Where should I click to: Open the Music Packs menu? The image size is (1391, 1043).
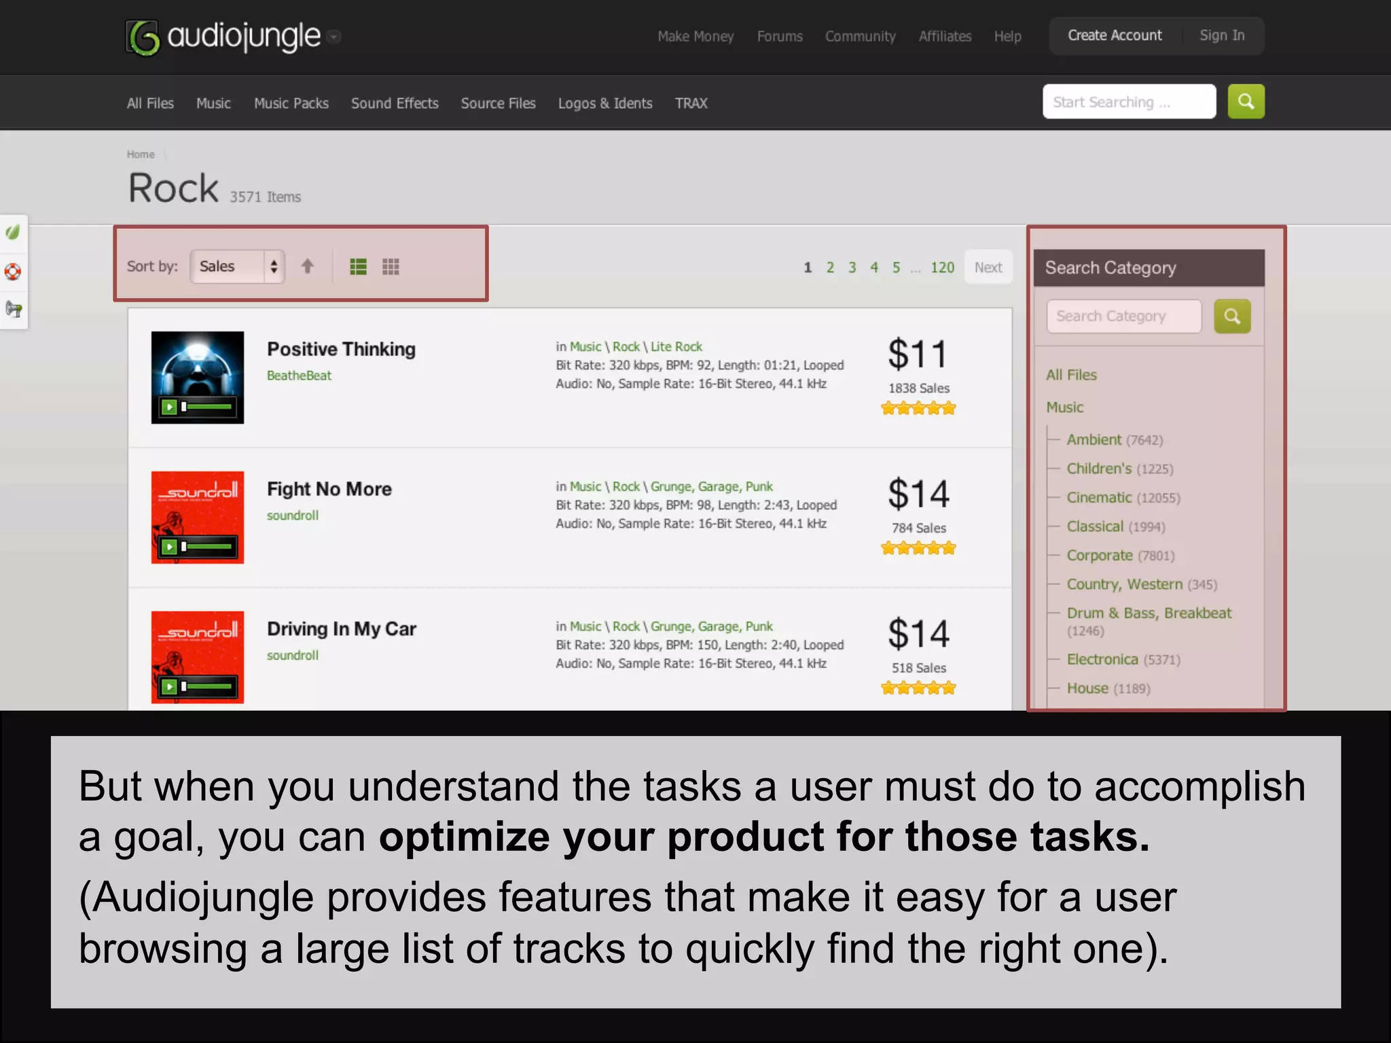click(x=291, y=103)
